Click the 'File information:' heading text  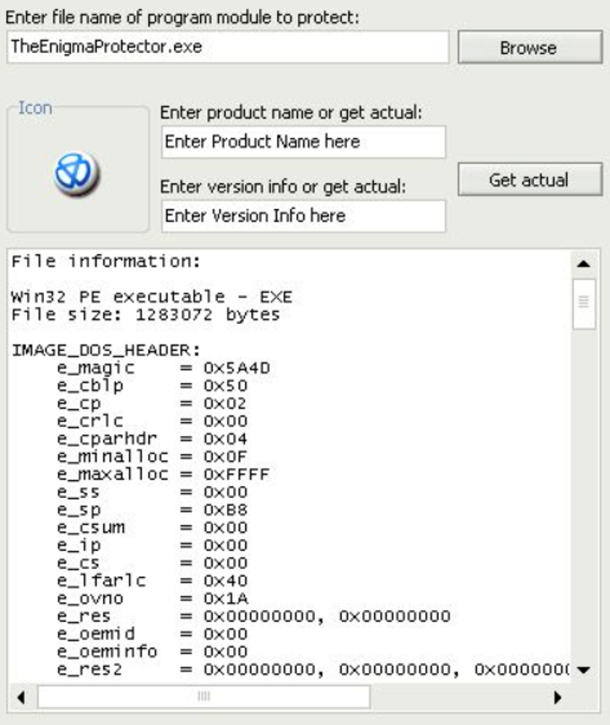[106, 261]
